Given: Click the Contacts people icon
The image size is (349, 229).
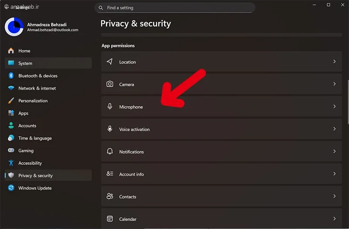Looking at the screenshot, I should tap(110, 196).
